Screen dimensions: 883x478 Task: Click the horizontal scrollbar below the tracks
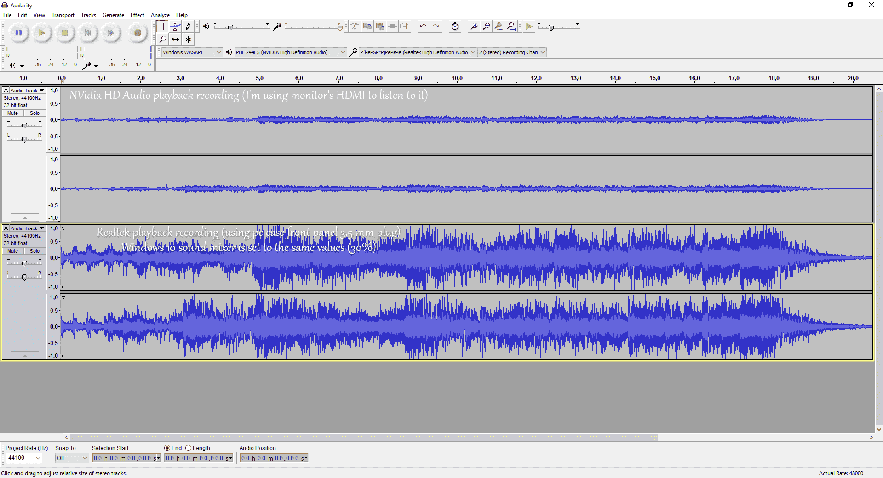click(364, 438)
